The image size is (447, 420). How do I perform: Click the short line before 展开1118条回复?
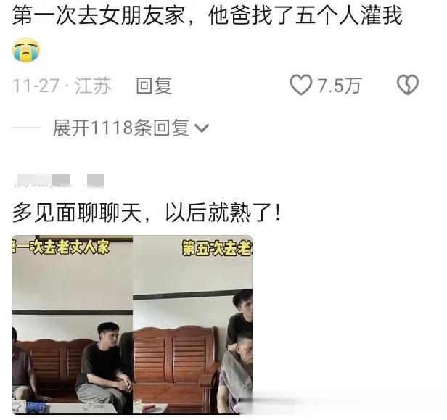point(26,128)
